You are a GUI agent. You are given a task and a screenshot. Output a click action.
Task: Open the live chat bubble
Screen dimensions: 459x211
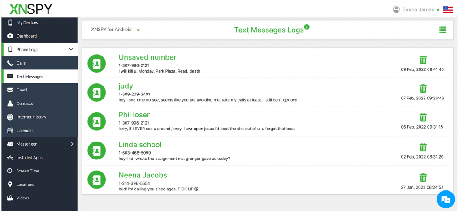[446, 199]
